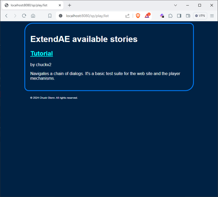Open Brave Rewards triangle icon
Screen dimensions: 218x197
pyautogui.click(x=147, y=16)
